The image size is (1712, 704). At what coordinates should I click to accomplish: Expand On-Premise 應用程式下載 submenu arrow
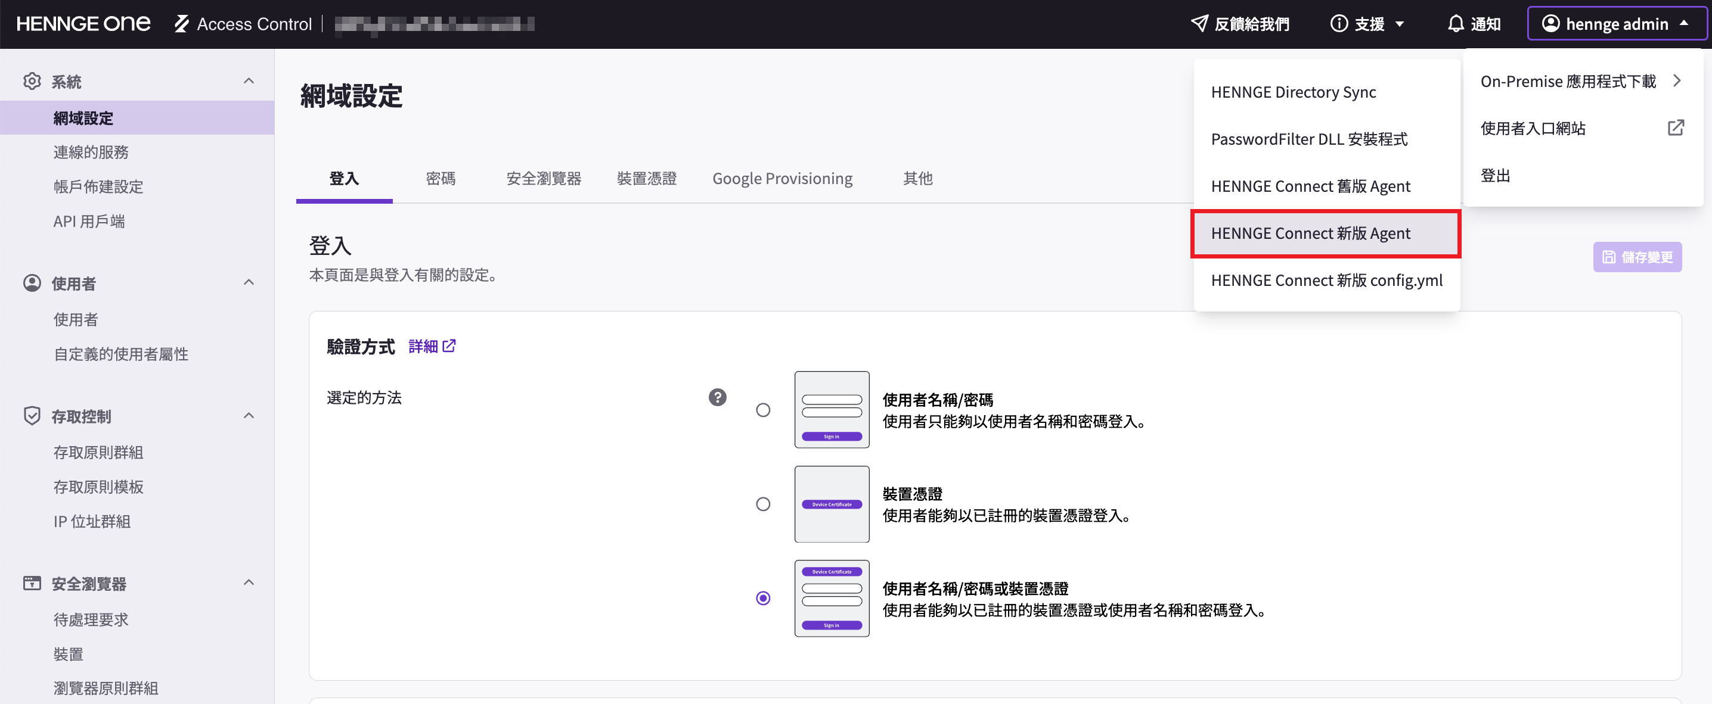point(1677,80)
